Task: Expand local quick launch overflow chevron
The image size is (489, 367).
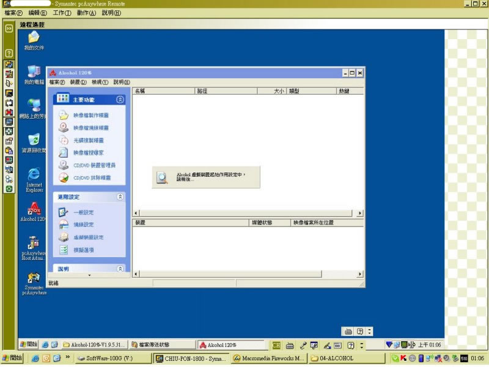Action: pos(67,357)
